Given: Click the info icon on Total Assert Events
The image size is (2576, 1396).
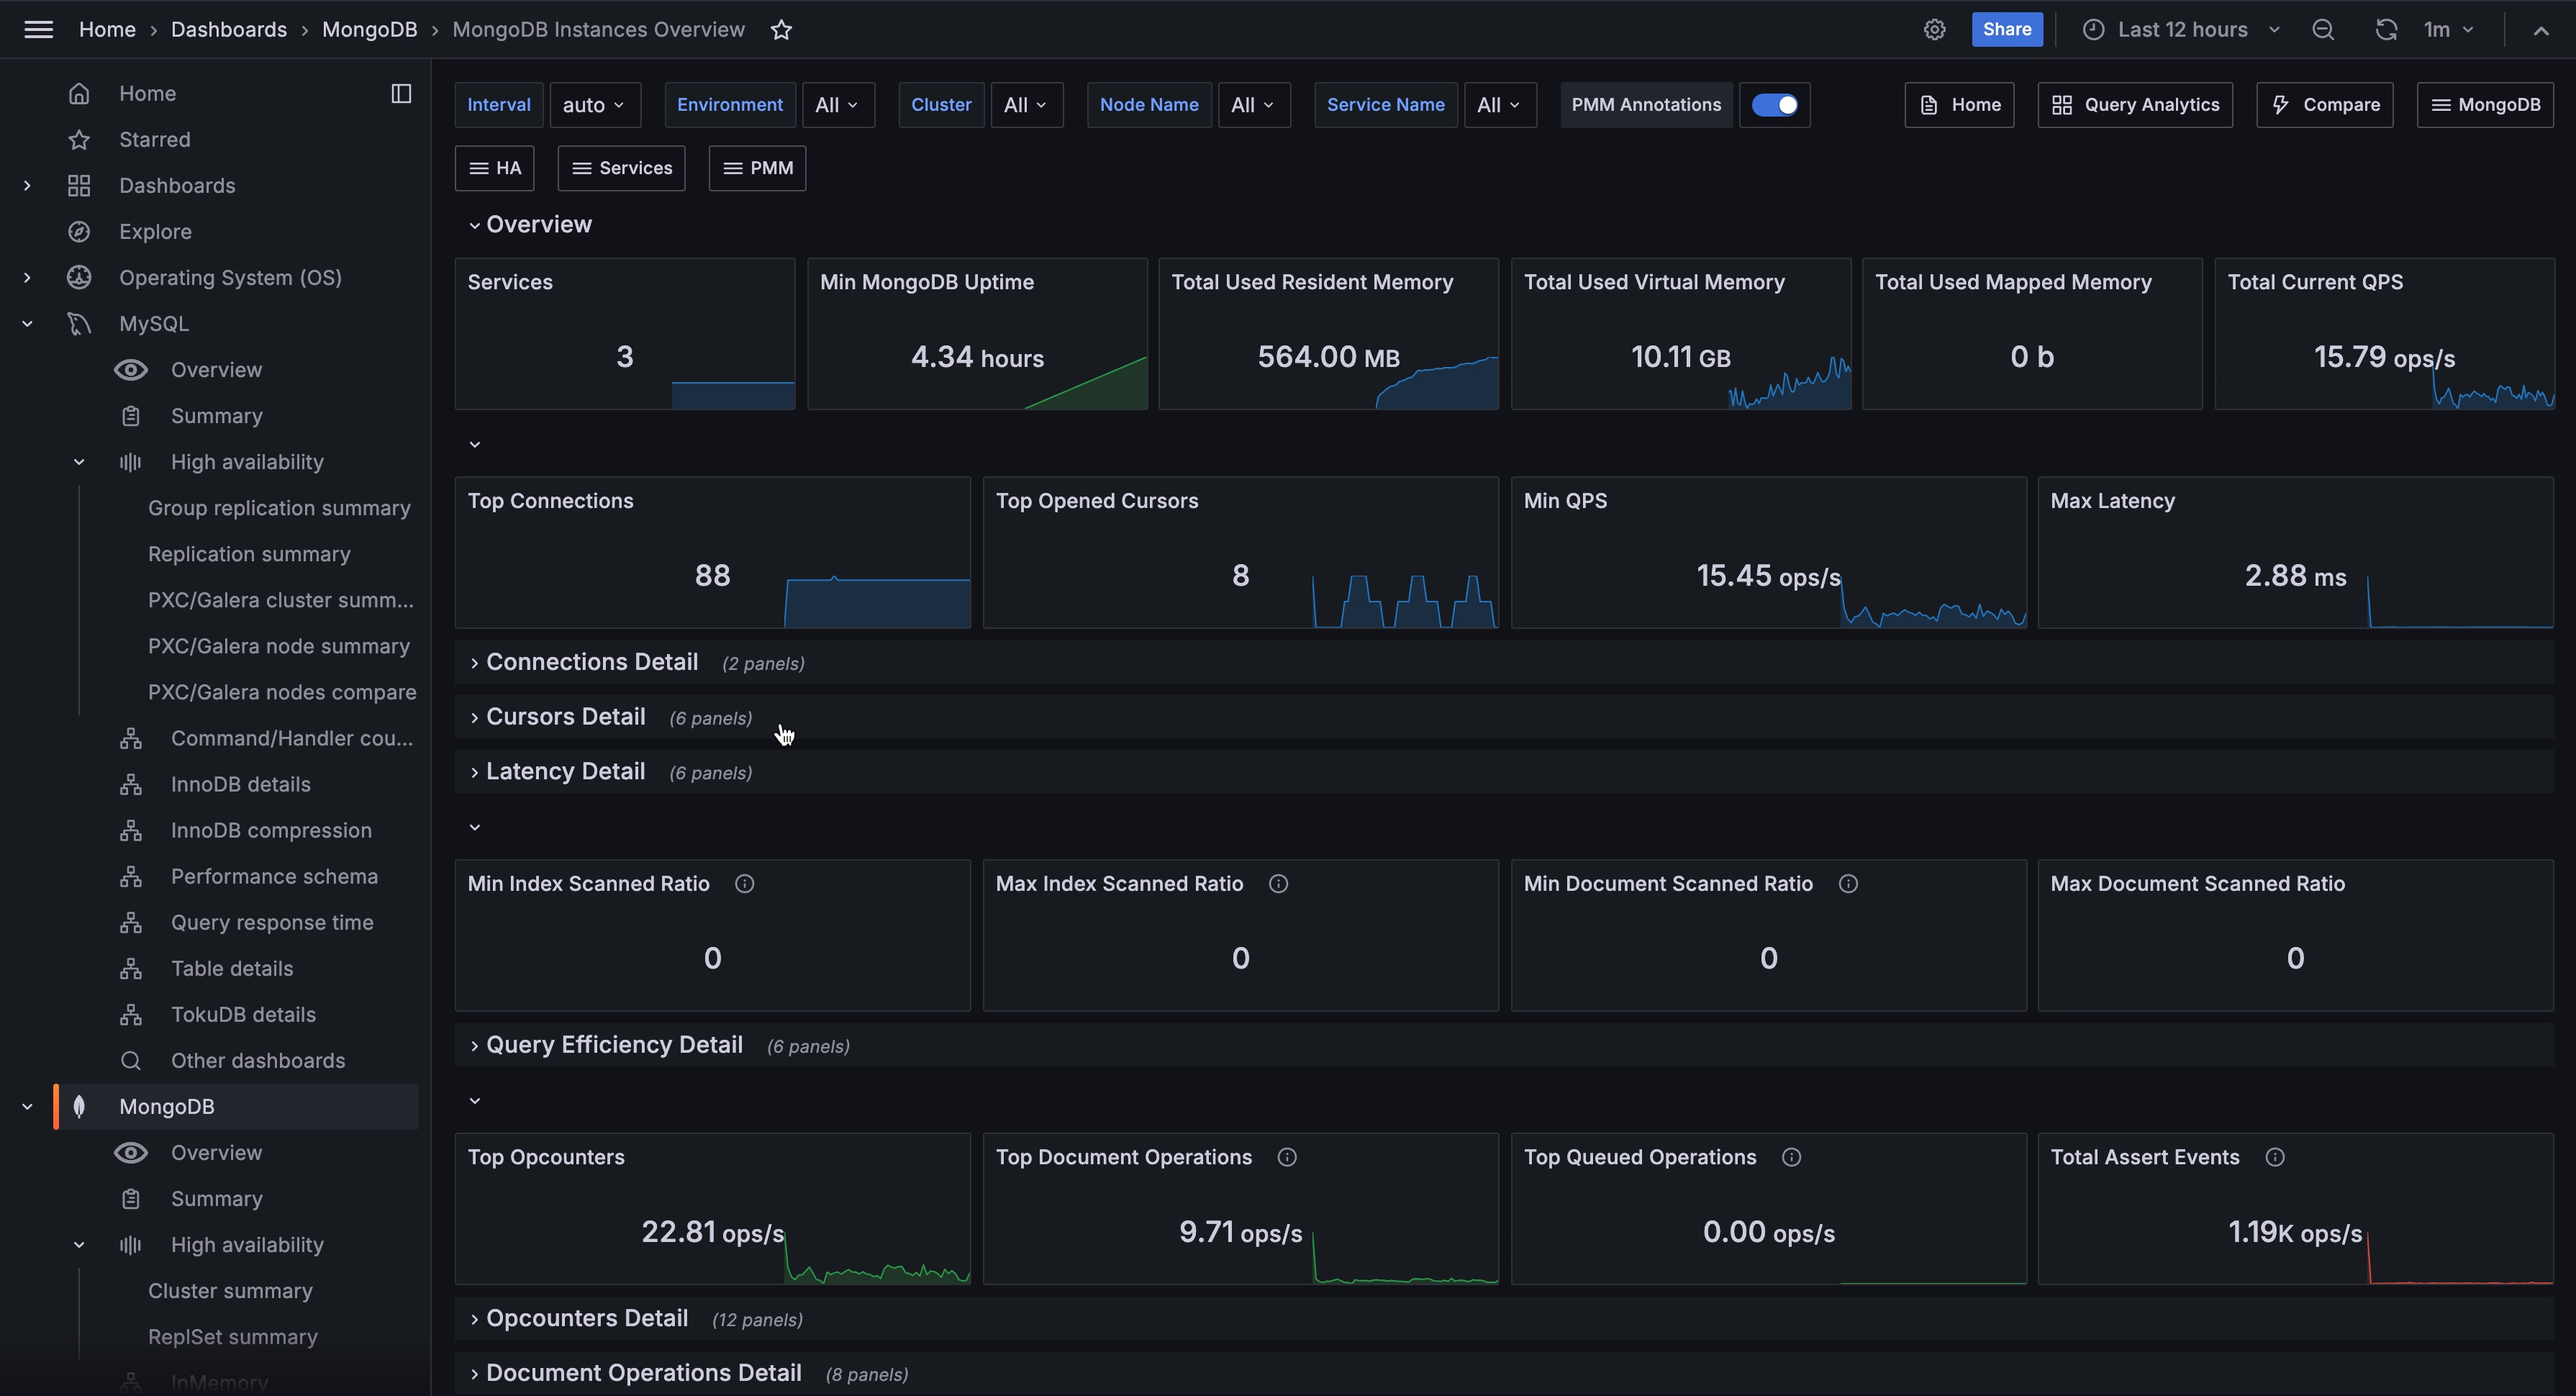Looking at the screenshot, I should point(2274,1157).
